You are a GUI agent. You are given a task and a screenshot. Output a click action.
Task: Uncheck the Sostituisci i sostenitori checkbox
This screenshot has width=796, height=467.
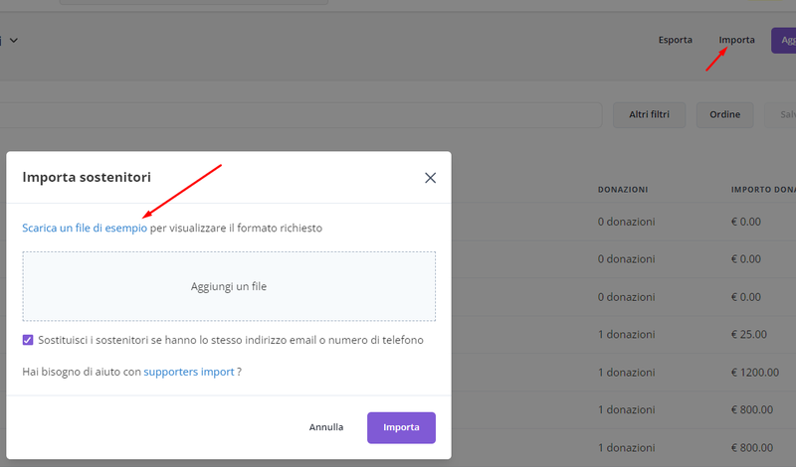(x=28, y=340)
